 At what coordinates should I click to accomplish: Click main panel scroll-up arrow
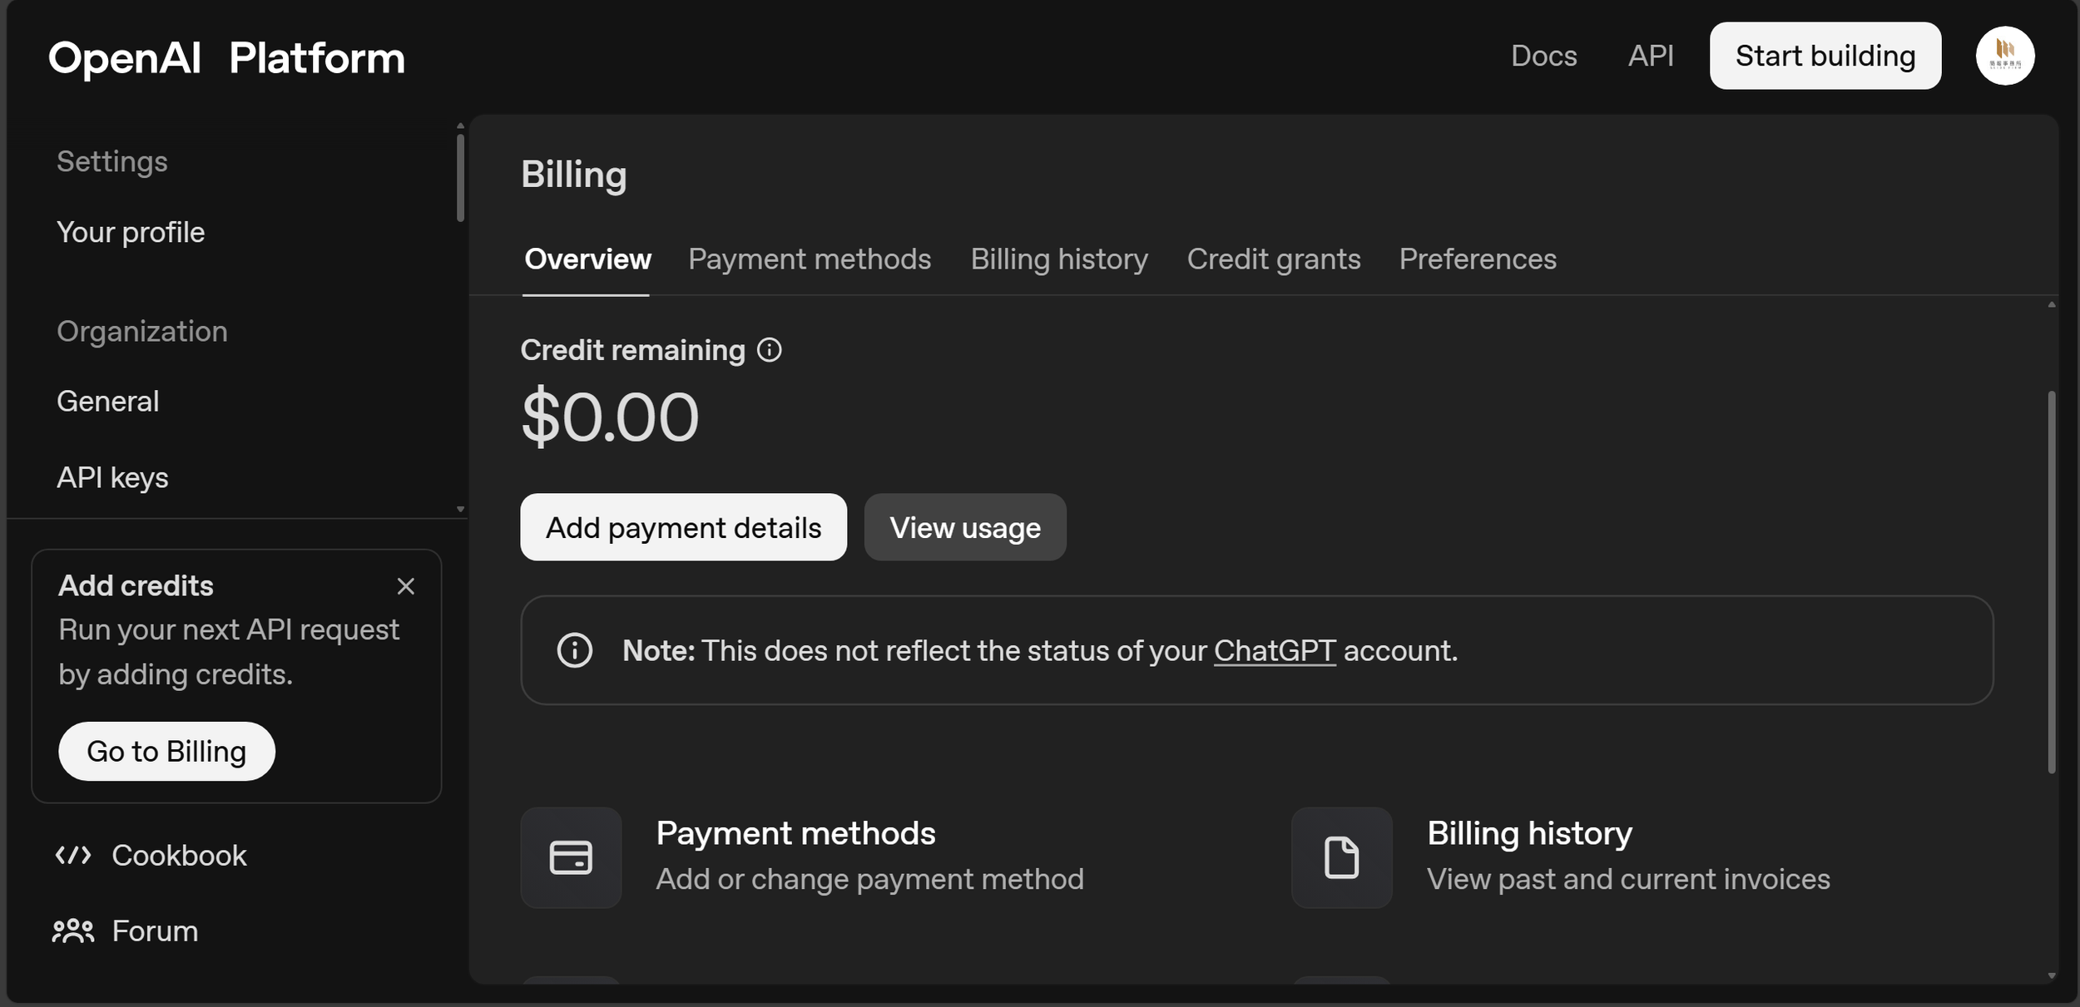[x=2051, y=305]
